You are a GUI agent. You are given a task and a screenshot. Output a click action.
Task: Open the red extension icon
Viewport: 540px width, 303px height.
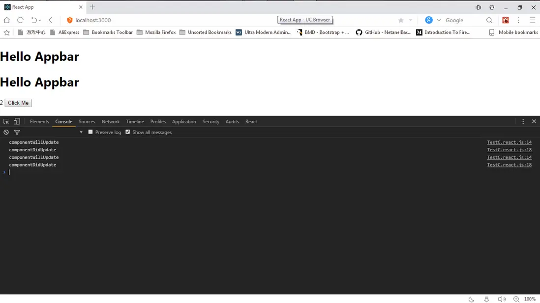(x=506, y=20)
